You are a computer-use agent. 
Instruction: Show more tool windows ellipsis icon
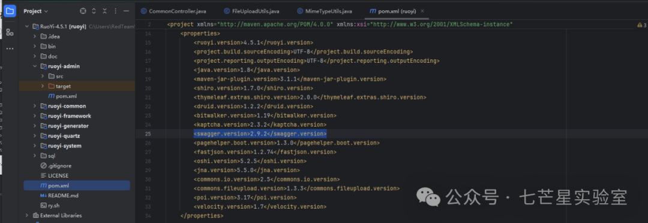click(x=10, y=48)
